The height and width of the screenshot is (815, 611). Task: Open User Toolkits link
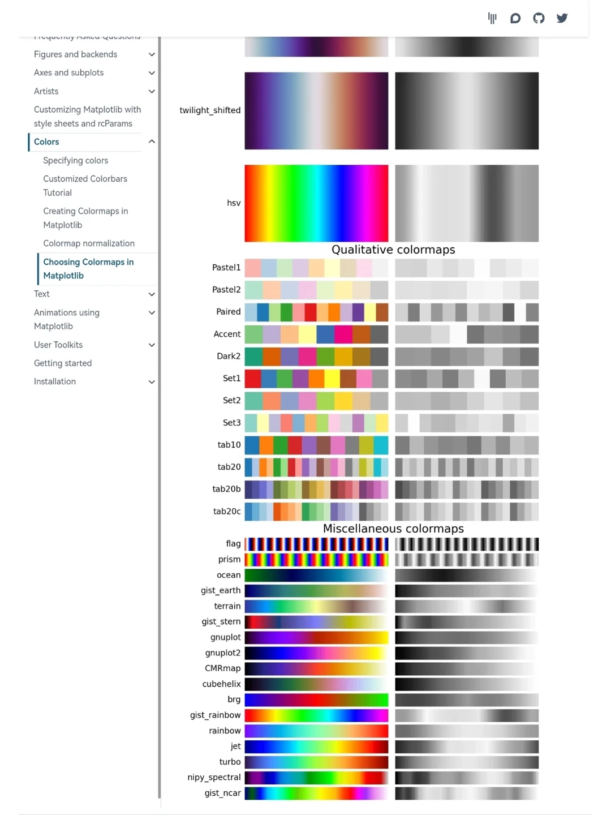click(x=58, y=345)
